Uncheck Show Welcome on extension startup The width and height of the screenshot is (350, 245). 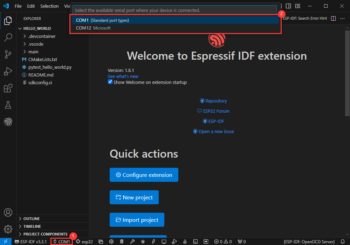110,82
